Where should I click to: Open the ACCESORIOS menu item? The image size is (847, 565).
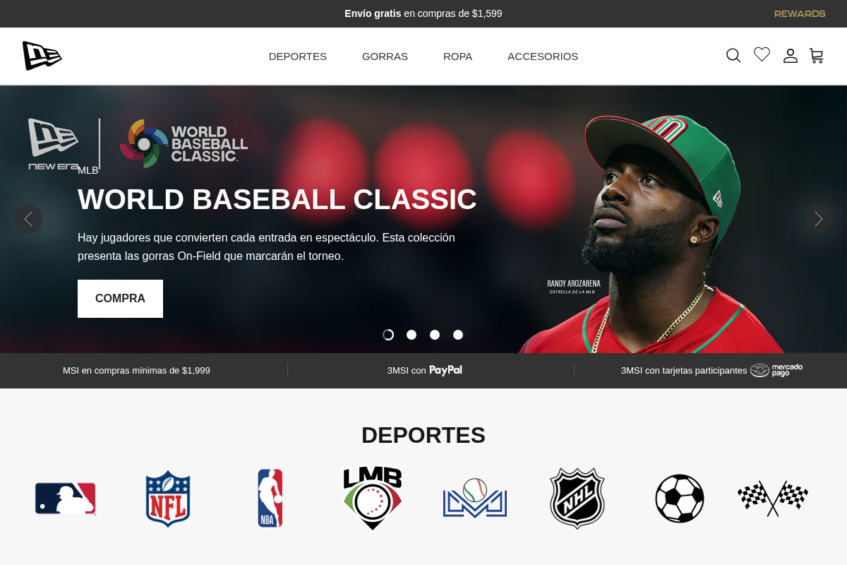coord(543,56)
